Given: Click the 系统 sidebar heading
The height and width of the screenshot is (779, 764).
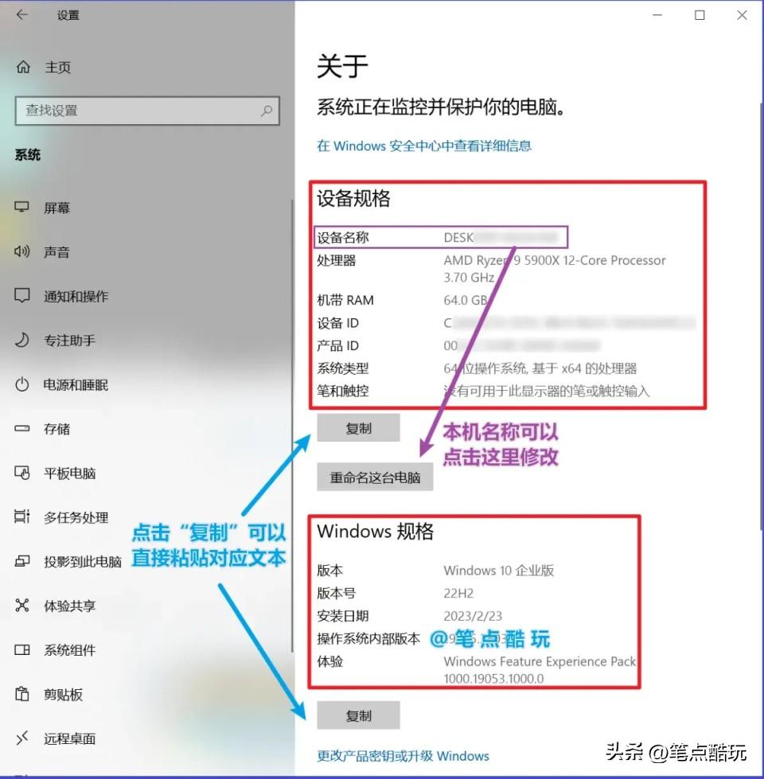Looking at the screenshot, I should [x=27, y=155].
